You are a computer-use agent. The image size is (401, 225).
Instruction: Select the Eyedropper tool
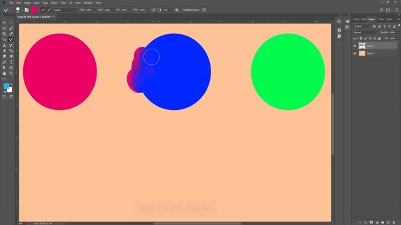pyautogui.click(x=11, y=34)
